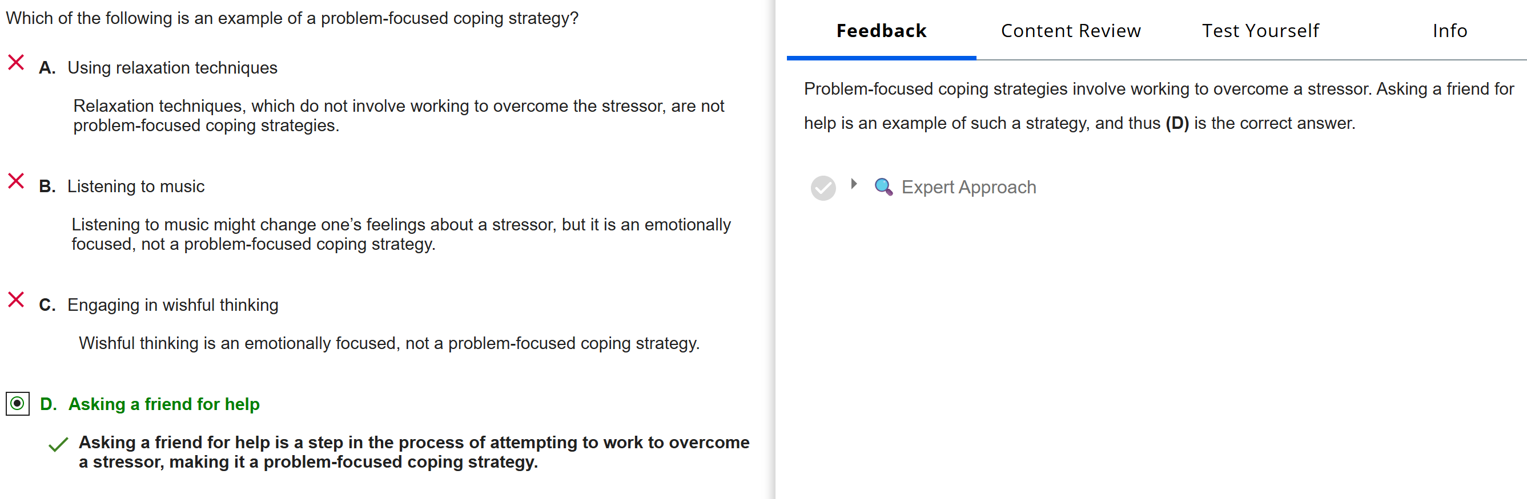Viewport: 1527px width, 499px height.
Task: Open the Test Yourself tab
Action: pyautogui.click(x=1260, y=31)
